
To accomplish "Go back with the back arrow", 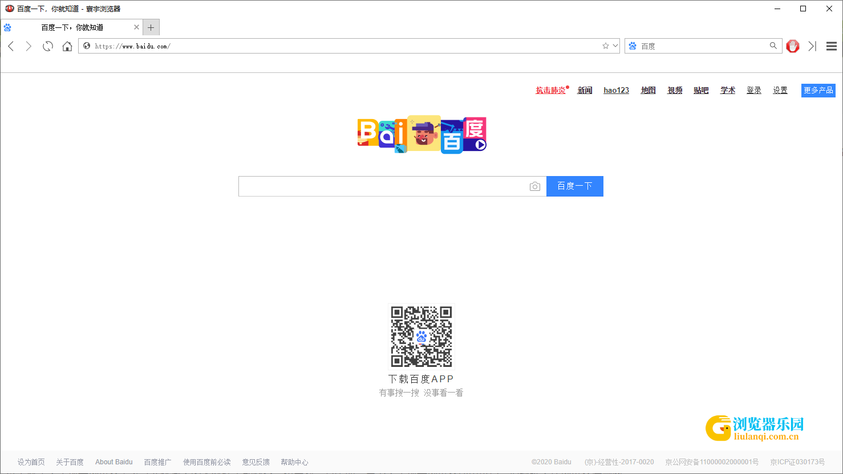I will click(11, 46).
